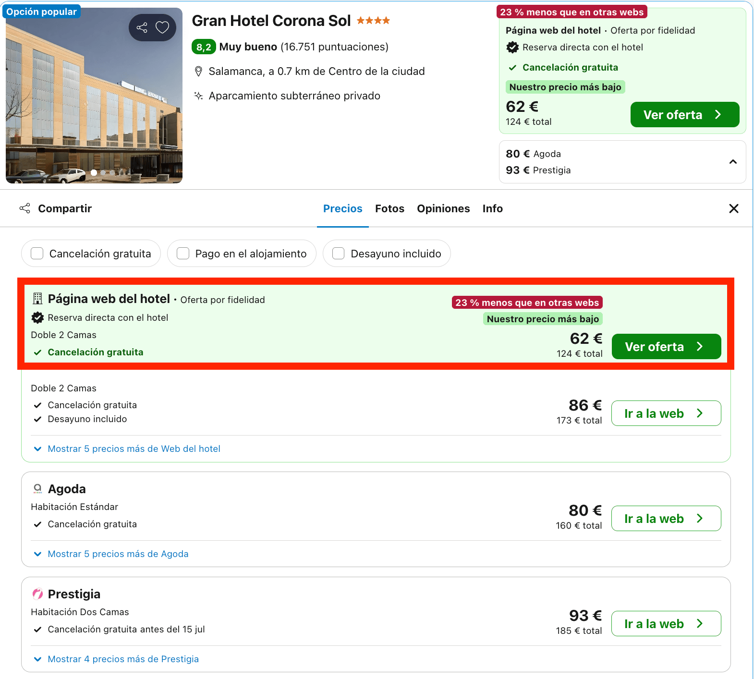Viewport: 754px width, 679px height.
Task: Click Ver oferta in the highlighted 62 € row
Action: pos(667,347)
